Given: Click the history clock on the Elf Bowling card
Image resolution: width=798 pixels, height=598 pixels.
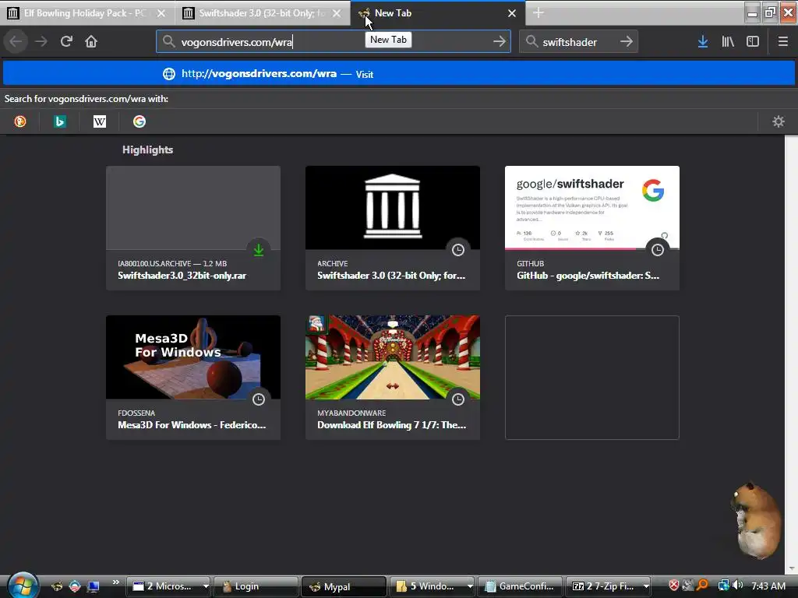Looking at the screenshot, I should pyautogui.click(x=458, y=399).
